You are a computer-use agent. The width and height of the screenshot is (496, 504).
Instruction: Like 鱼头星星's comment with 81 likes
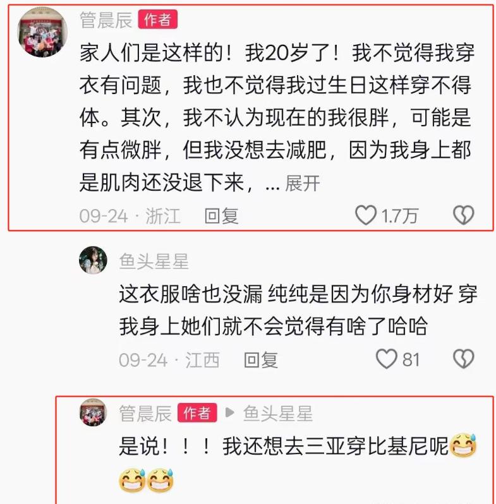coord(386,359)
